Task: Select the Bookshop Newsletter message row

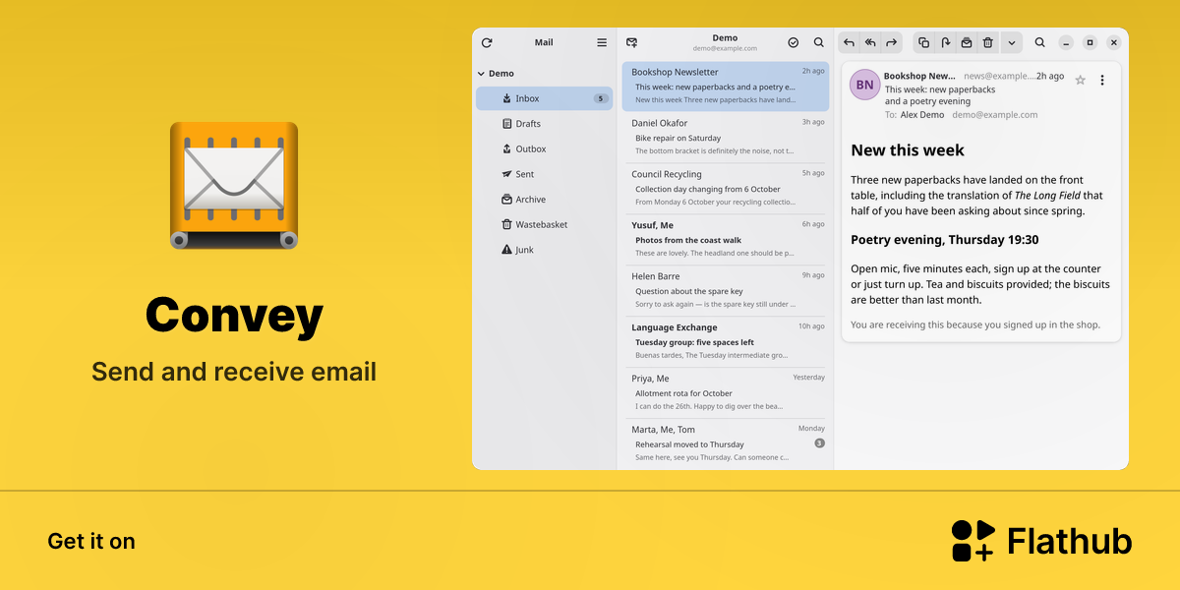Action: (726, 86)
